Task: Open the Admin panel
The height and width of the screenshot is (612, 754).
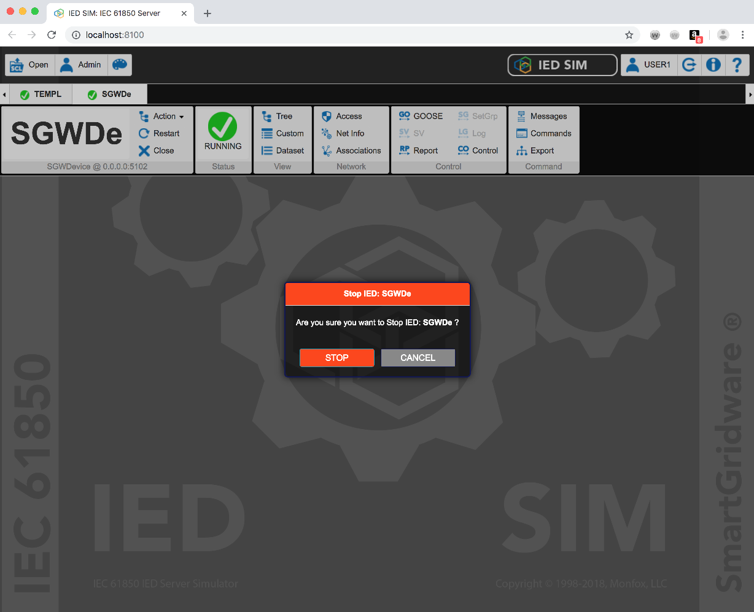Action: (81, 64)
